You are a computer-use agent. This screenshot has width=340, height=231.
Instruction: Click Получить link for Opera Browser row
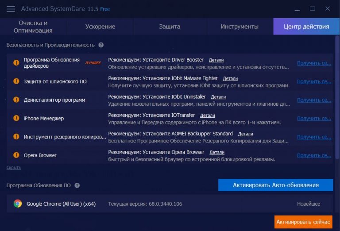tap(314, 155)
